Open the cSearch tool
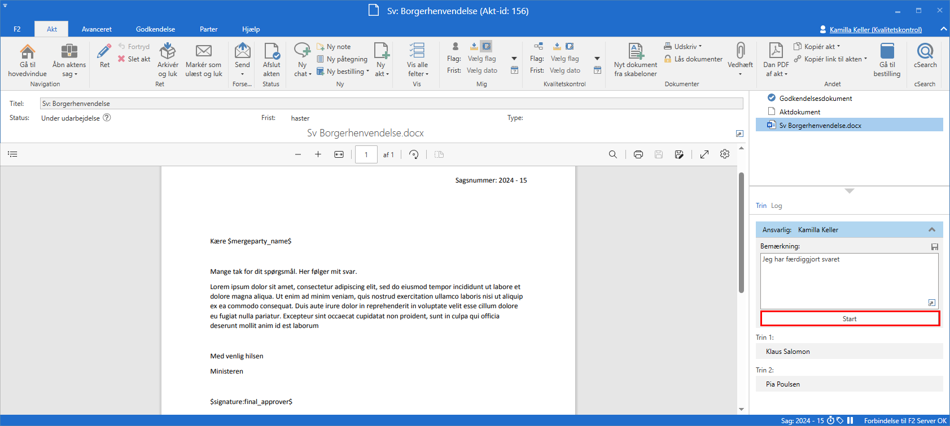950x426 pixels. click(x=925, y=52)
